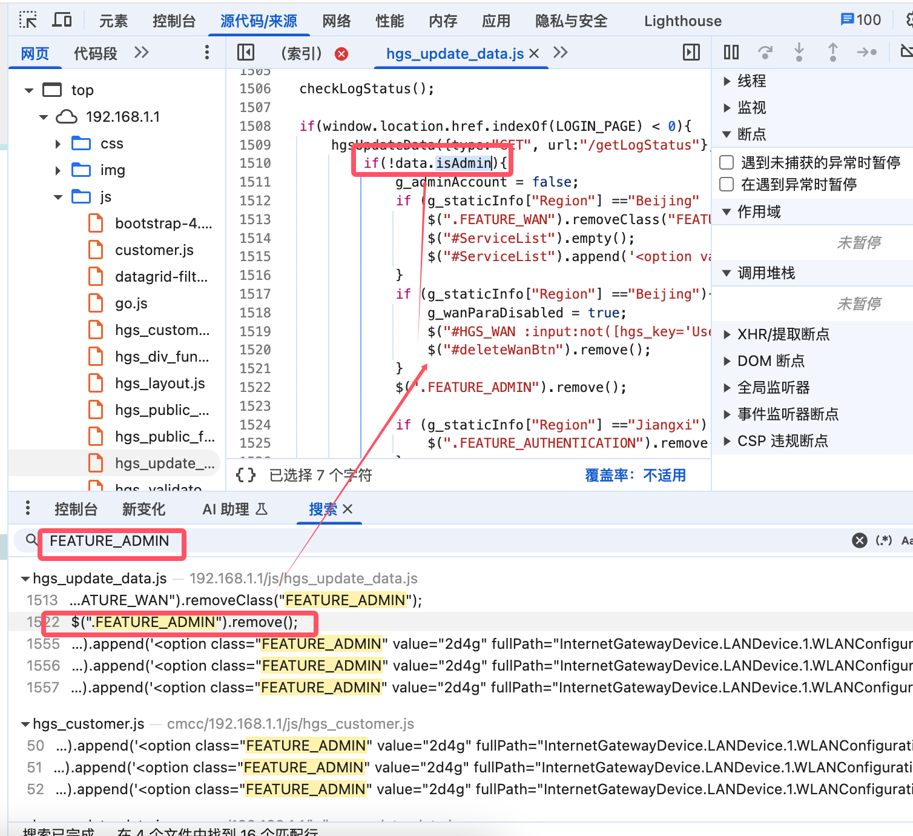The width and height of the screenshot is (913, 836).
Task: Expand CSP 违规断点 section
Action: pos(727,440)
